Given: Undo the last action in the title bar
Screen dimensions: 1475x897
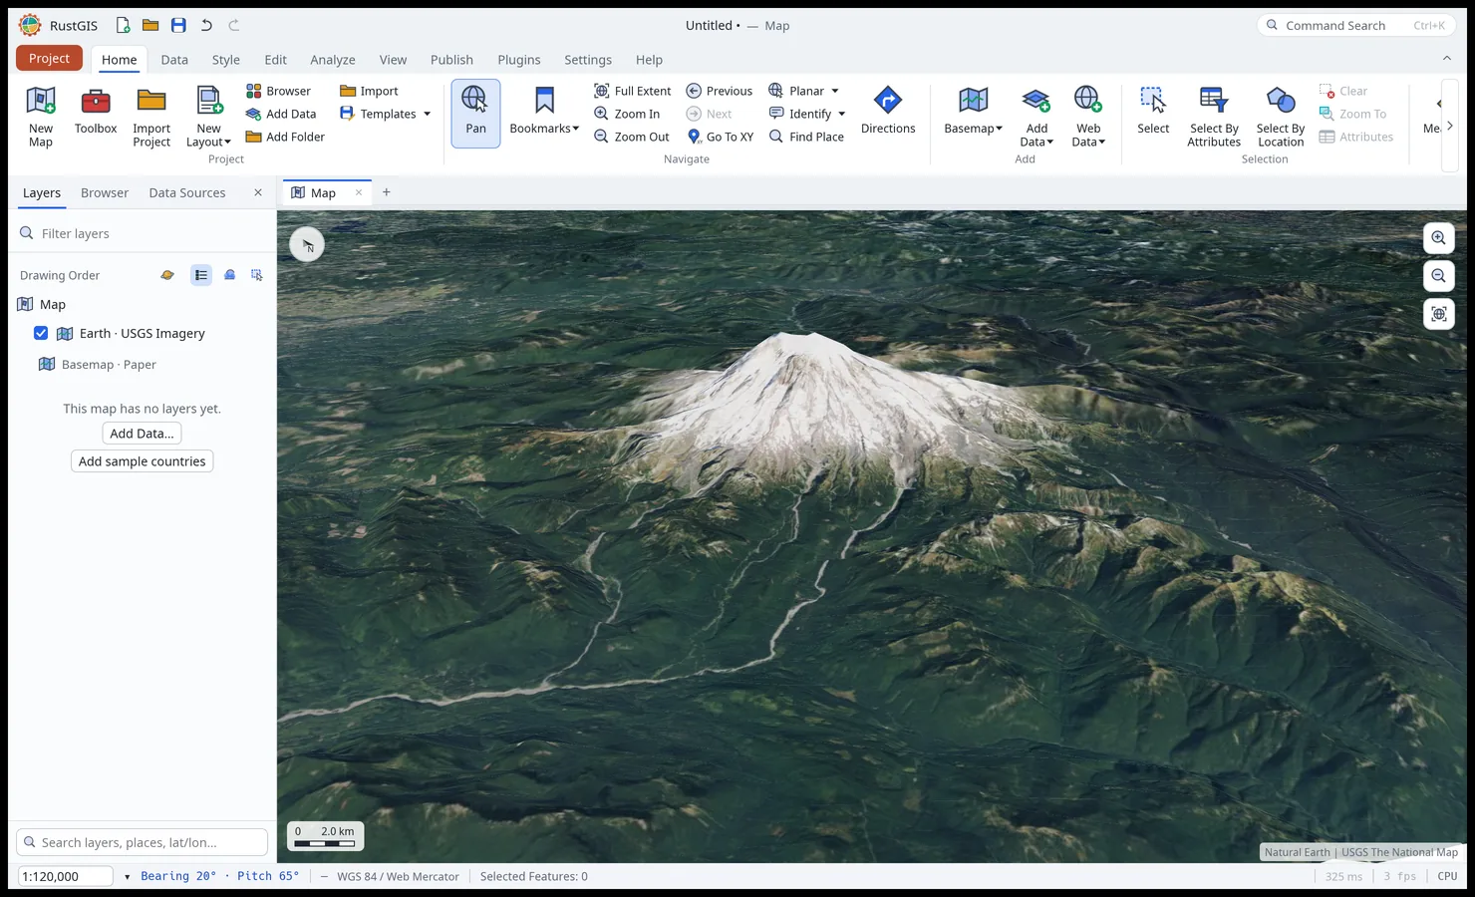Looking at the screenshot, I should 206,25.
